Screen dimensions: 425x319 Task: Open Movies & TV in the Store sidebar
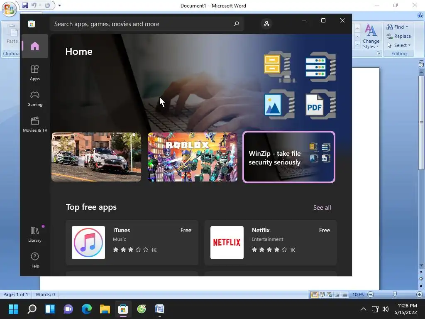point(35,124)
